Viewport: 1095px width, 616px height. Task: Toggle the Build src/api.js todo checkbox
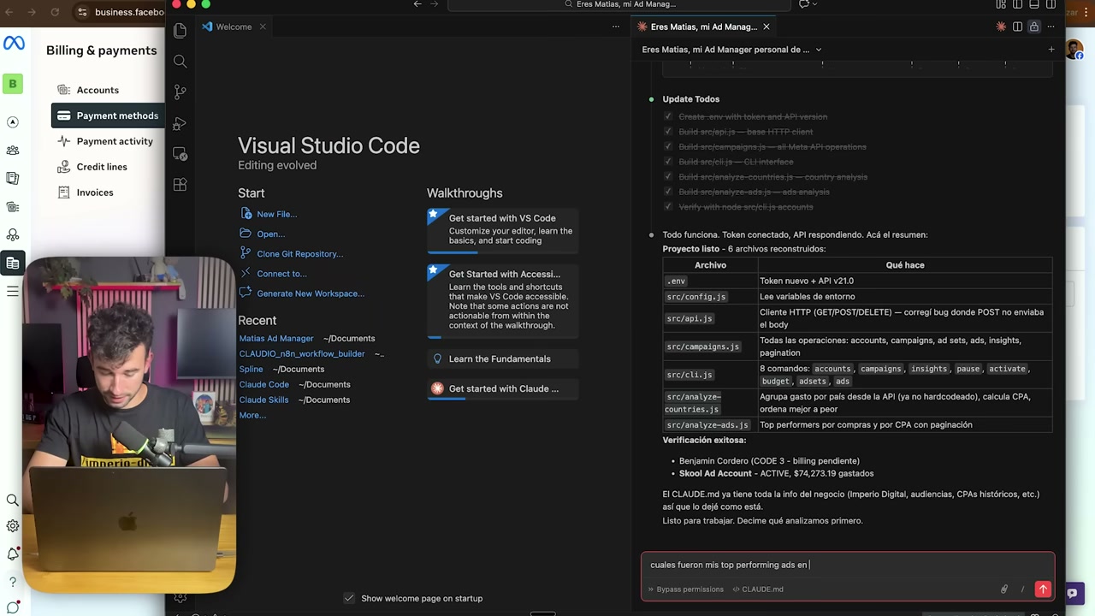[x=668, y=132]
